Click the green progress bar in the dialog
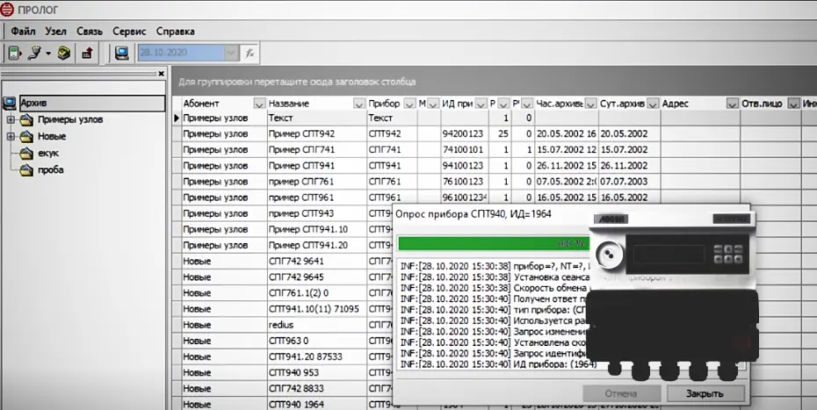 coord(494,244)
